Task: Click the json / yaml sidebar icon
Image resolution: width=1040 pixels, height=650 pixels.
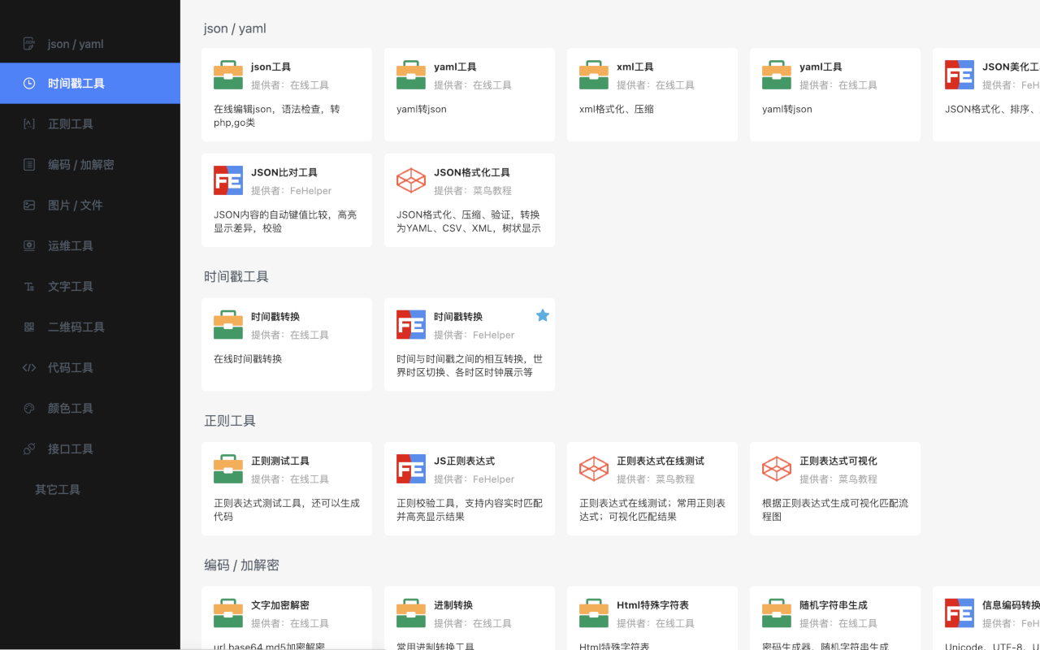Action: 29,43
